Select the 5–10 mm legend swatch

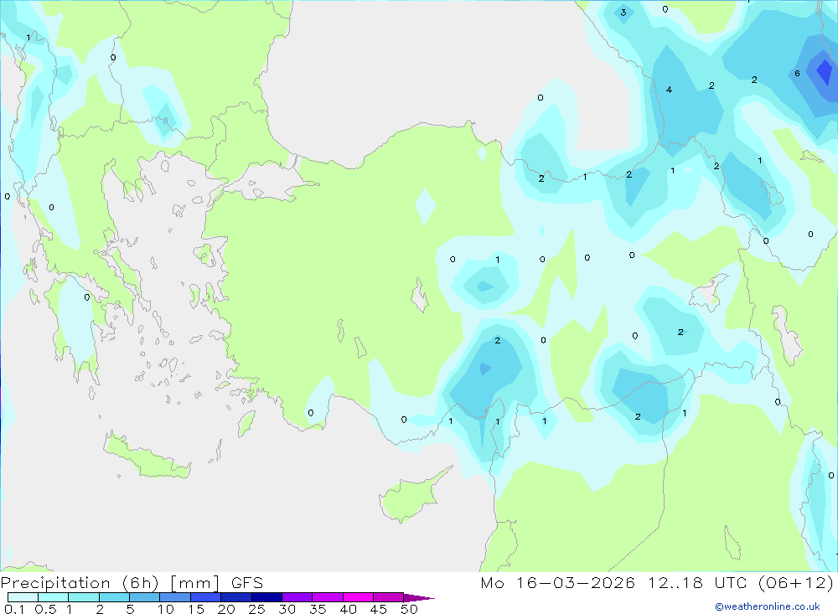(144, 597)
